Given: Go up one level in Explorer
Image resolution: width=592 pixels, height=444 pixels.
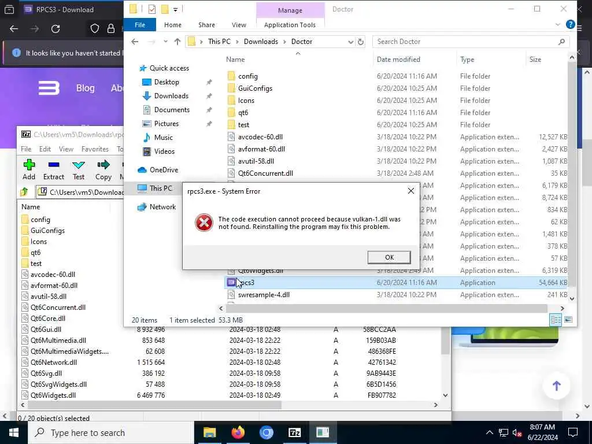Looking at the screenshot, I should [177, 42].
